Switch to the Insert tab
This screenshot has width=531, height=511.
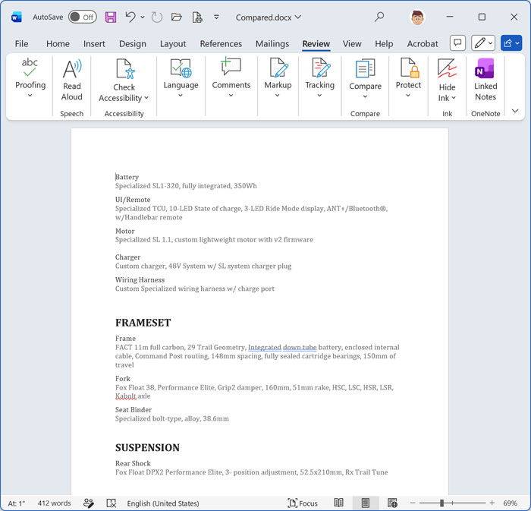click(x=94, y=44)
